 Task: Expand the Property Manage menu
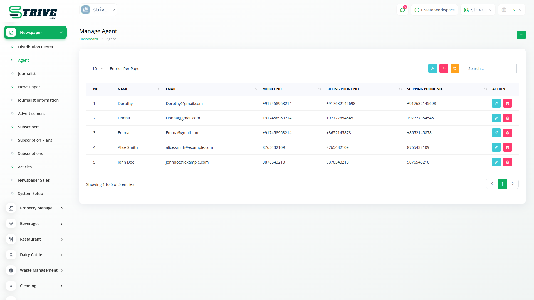(x=36, y=208)
